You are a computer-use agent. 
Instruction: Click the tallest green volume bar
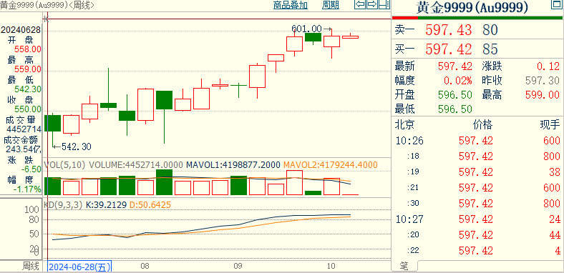[x=165, y=182]
